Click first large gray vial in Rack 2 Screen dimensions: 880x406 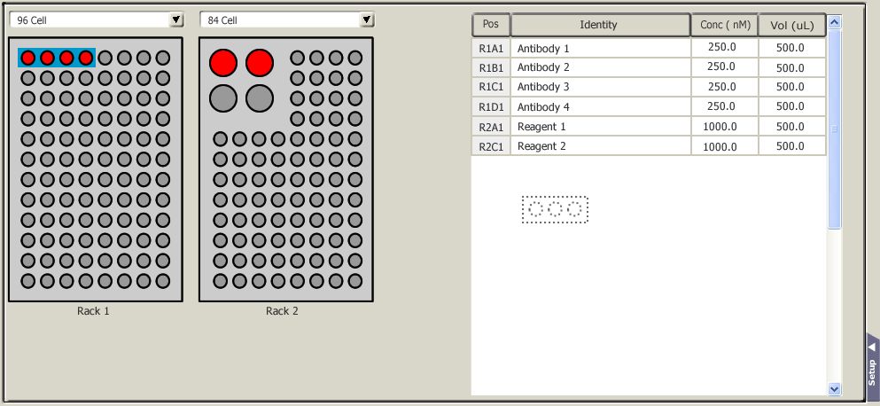coord(223,98)
